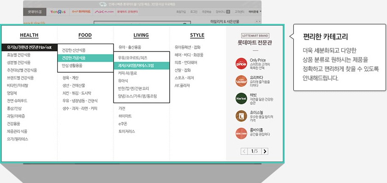
Task: Click the FOOD category heading
Action: click(x=85, y=35)
